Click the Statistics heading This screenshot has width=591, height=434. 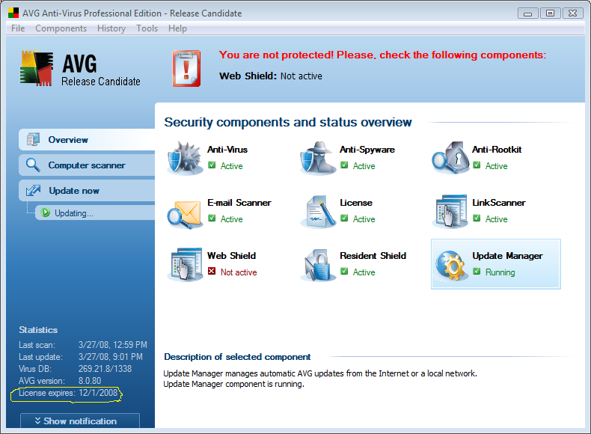(x=38, y=330)
